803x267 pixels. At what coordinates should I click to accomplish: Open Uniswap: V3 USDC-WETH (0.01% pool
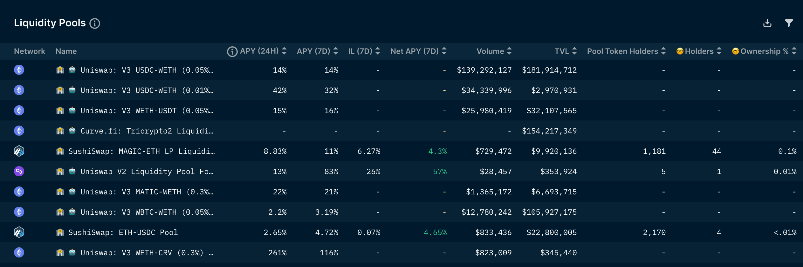click(147, 90)
